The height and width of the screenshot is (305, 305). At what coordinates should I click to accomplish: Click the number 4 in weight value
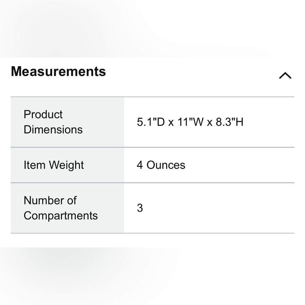(x=139, y=165)
